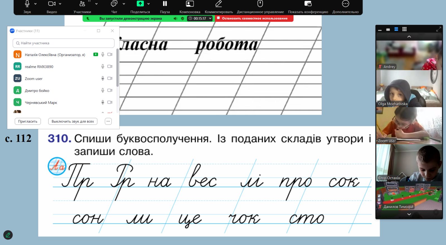The width and height of the screenshot is (446, 245).
Task: Toggle camera for Дмитро бойко
Action: [110, 90]
